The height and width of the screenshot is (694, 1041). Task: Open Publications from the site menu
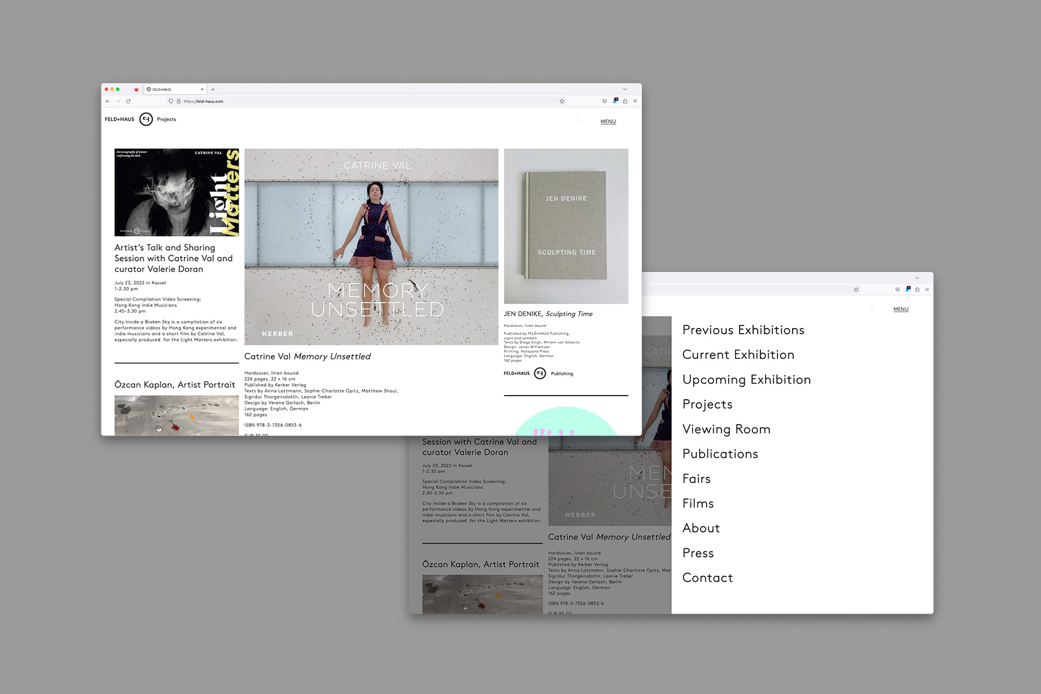click(720, 454)
